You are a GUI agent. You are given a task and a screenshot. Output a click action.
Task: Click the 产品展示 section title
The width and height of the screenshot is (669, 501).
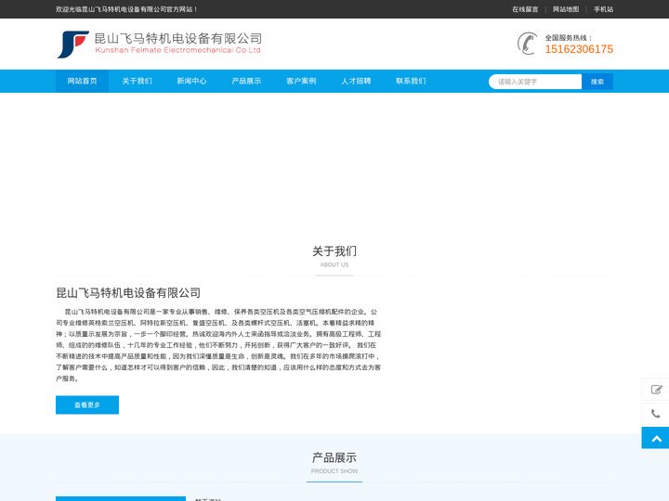[x=334, y=457]
